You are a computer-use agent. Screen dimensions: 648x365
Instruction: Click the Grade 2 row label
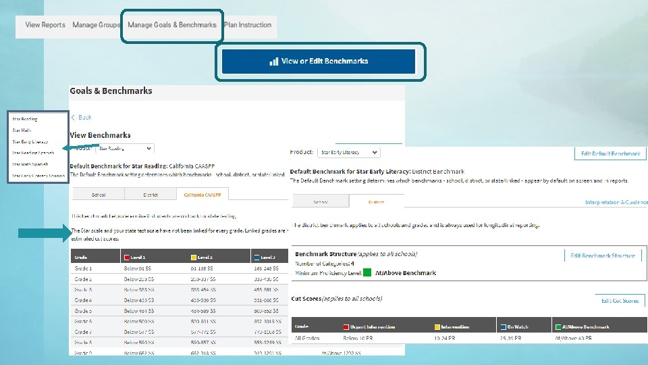click(x=83, y=279)
